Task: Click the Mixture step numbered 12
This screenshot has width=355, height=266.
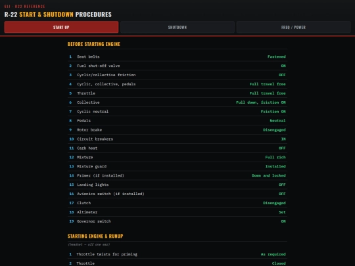Action: point(177,157)
